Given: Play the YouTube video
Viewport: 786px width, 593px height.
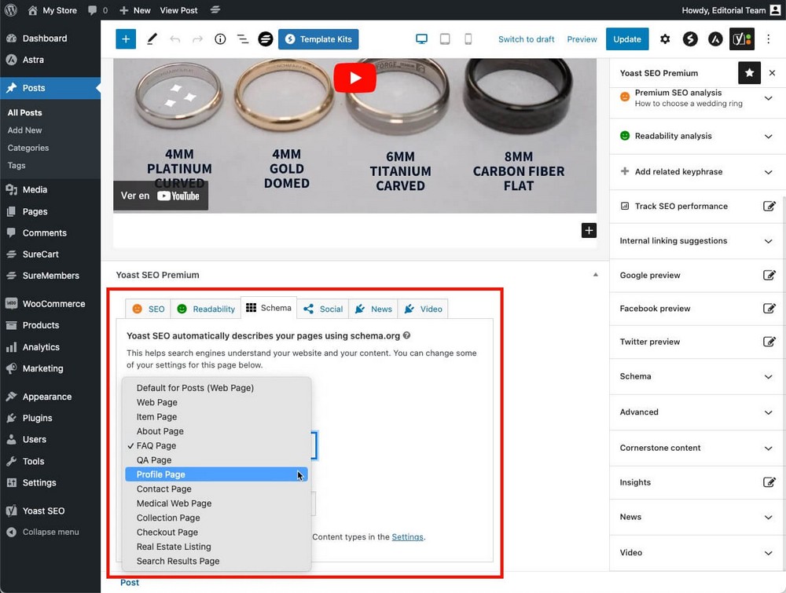Looking at the screenshot, I should coord(355,78).
